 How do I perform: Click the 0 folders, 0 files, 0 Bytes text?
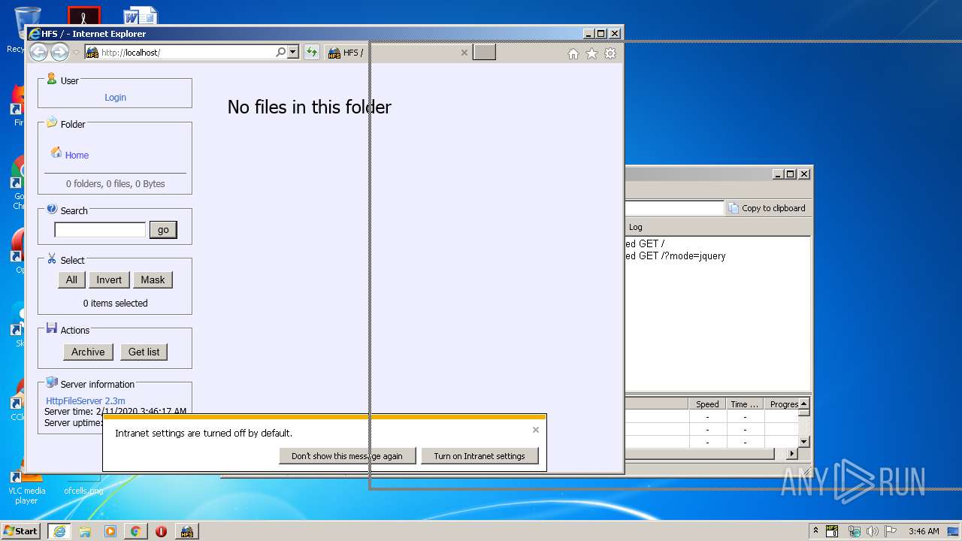point(115,183)
